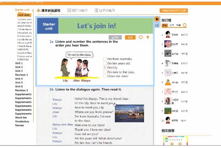Select the second leaderboard tab

(x=171, y=25)
